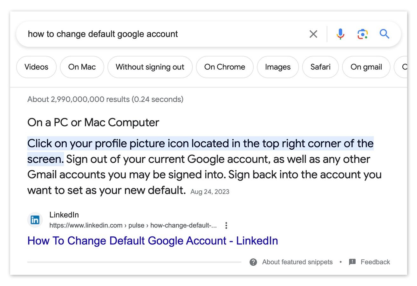
Task: Open the three-dot menu for the LinkedIn result
Action: pos(226,225)
